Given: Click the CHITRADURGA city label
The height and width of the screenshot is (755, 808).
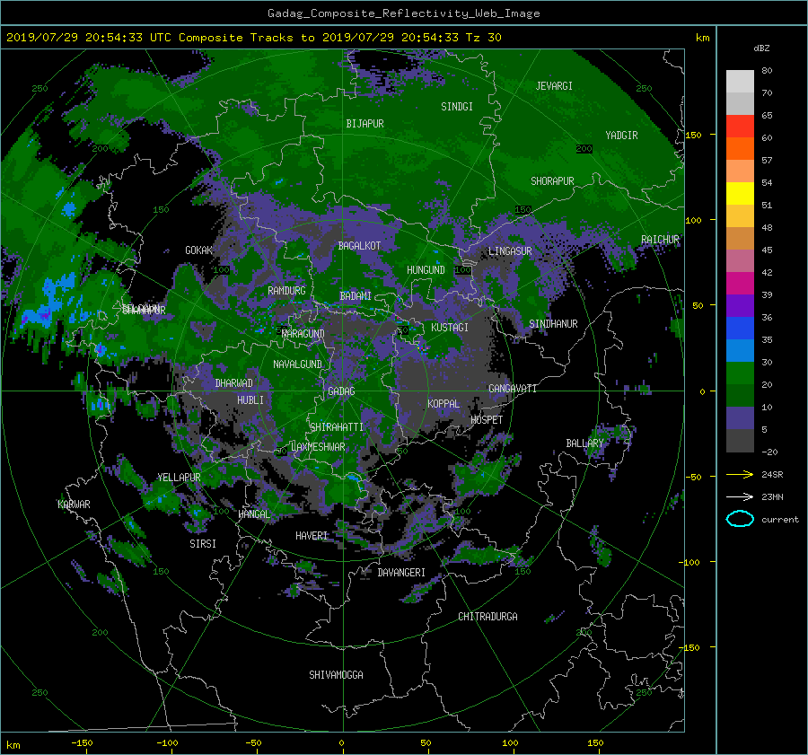Looking at the screenshot, I should [488, 617].
